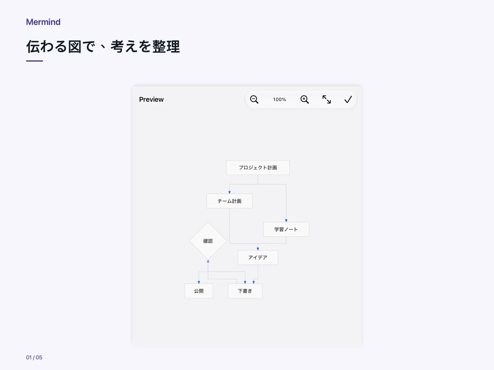Click the 100% zoom level value
Image resolution: width=494 pixels, height=370 pixels.
click(x=279, y=99)
